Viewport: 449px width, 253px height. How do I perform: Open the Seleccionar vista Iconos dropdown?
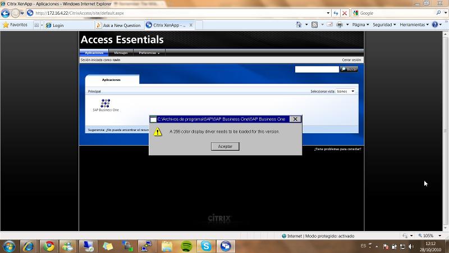pyautogui.click(x=345, y=91)
